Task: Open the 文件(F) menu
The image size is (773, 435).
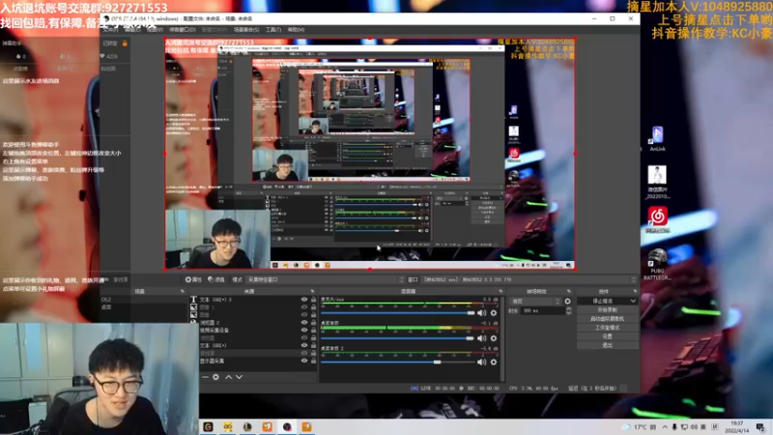Action: point(110,30)
